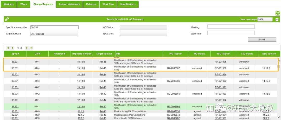Open page 2 of results
281x120 pixels.
point(21,48)
